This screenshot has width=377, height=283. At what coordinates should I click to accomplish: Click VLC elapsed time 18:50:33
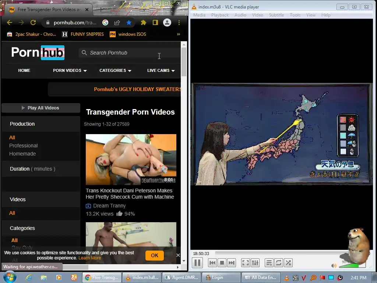(x=201, y=254)
